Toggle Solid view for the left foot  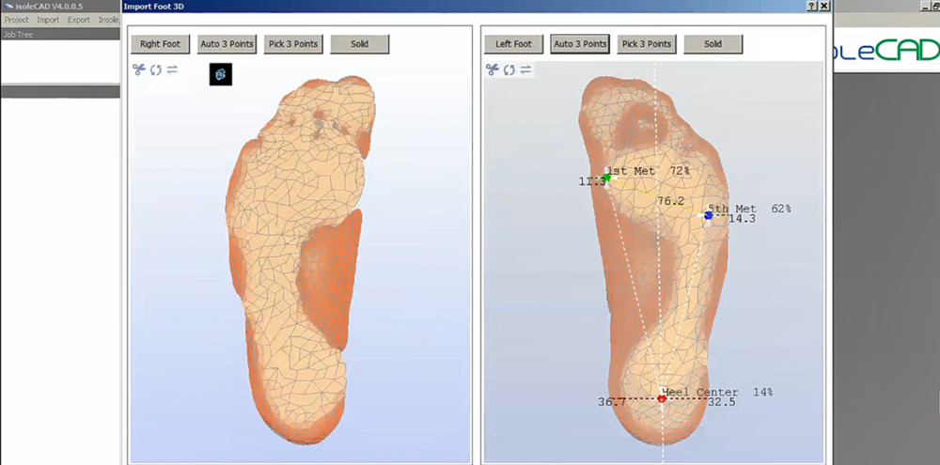(713, 44)
